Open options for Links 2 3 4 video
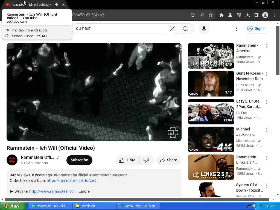 (267, 158)
